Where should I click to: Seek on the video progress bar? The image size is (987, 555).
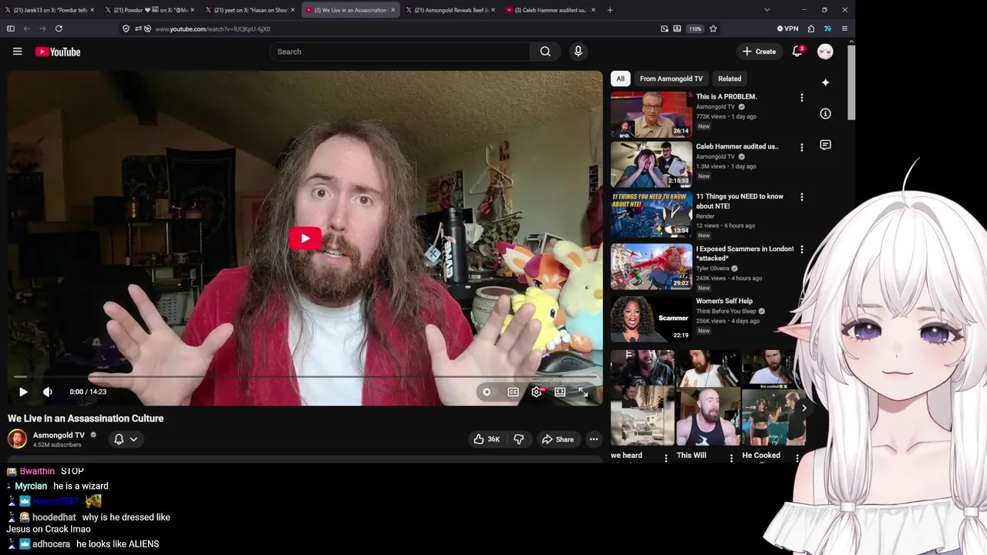pos(305,377)
